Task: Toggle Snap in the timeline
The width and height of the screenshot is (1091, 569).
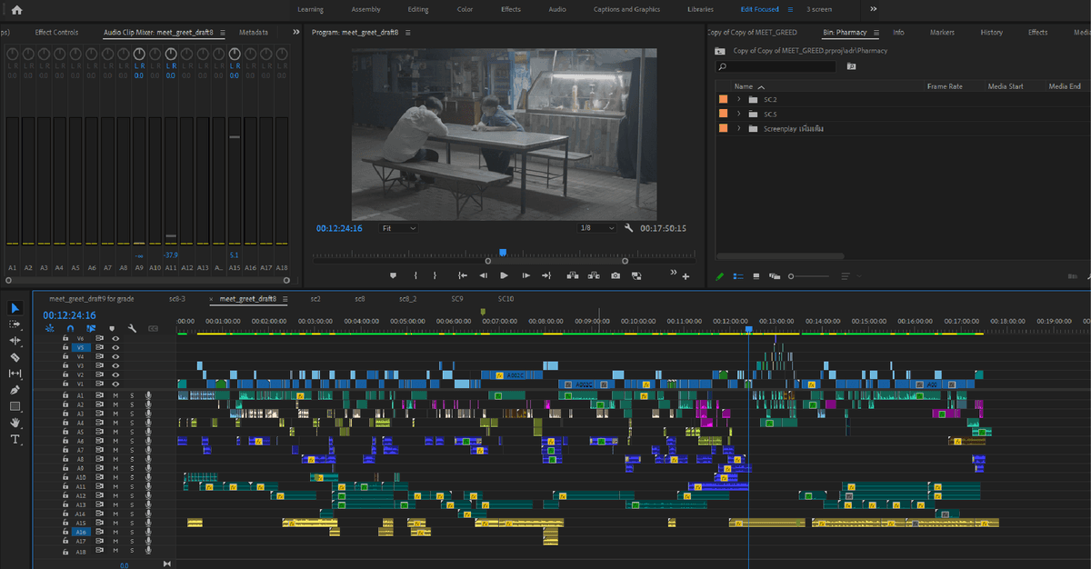Action: pyautogui.click(x=70, y=328)
